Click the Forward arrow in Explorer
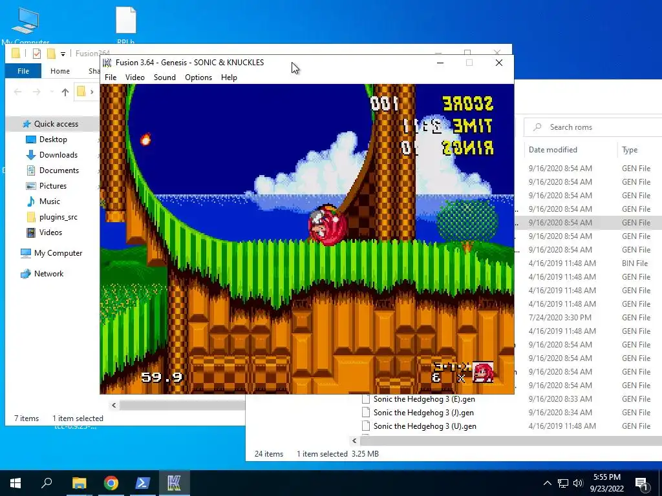The width and height of the screenshot is (662, 496). coord(37,92)
